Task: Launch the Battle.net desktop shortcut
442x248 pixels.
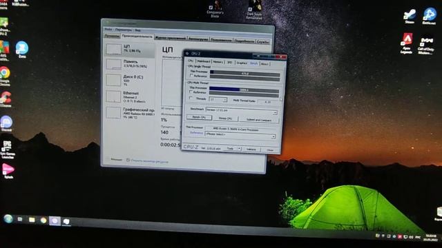Action: (x=430, y=16)
